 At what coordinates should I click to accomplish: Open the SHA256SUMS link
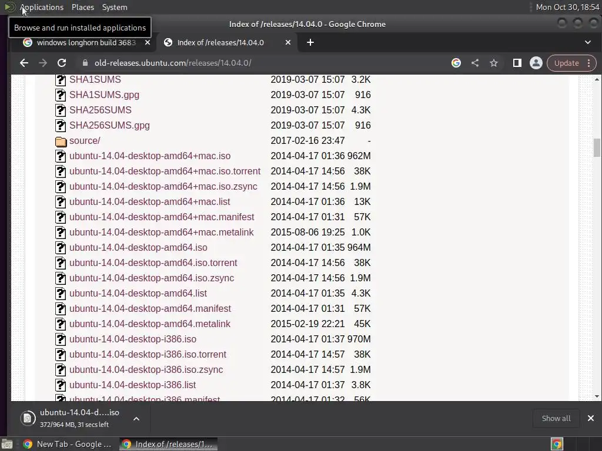pos(100,110)
